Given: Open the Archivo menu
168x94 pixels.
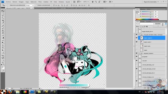Looking at the screenshot, I should click(8, 2).
